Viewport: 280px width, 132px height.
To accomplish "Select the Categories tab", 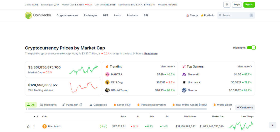I will tap(98, 105).
